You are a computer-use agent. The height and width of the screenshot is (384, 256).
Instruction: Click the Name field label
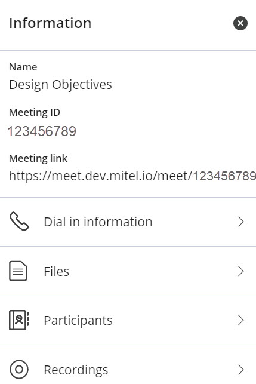point(23,67)
